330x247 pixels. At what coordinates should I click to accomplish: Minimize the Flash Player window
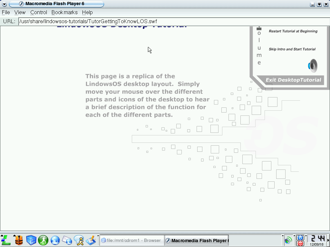(313, 4)
